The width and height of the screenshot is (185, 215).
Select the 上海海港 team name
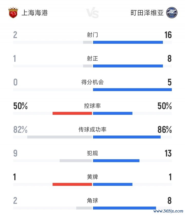tap(34, 13)
